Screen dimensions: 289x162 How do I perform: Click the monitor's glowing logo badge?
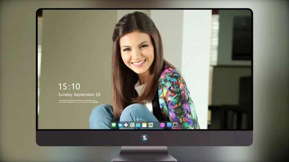point(144,138)
